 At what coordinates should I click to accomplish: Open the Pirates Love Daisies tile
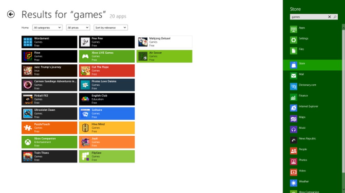coord(107,85)
